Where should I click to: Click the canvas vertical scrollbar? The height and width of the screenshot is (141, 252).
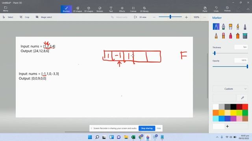tap(208, 76)
